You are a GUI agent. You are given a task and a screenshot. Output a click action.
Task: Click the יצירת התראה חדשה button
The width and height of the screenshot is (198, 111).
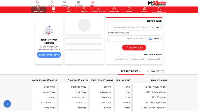point(49,55)
